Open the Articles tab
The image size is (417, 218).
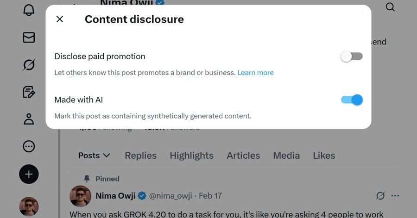(x=243, y=156)
